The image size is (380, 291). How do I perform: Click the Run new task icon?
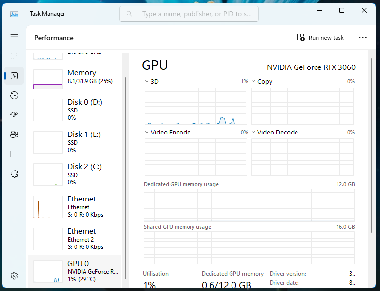coord(301,37)
